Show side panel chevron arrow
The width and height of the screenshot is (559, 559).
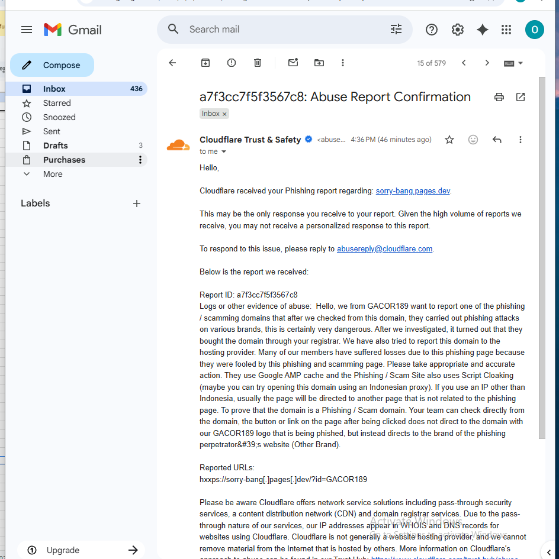click(x=549, y=552)
